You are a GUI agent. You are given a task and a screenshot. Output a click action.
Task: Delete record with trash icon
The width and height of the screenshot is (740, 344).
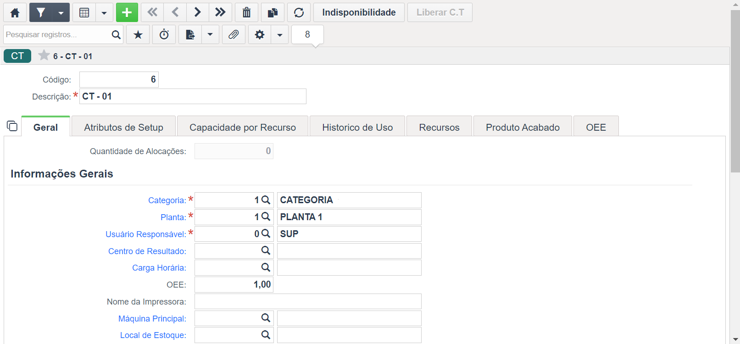coord(247,12)
